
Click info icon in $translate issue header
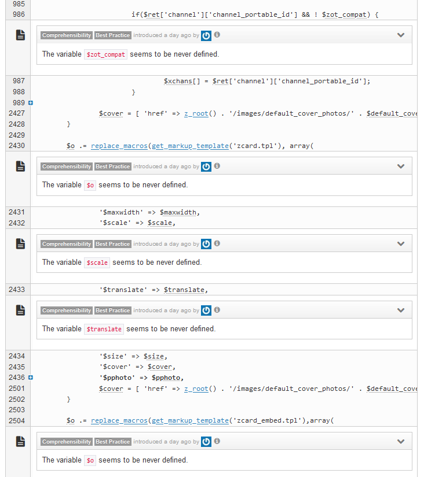217,310
